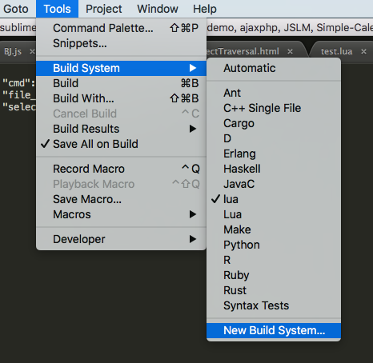Viewport: 373px width, 363px height.
Task: Select Cargo build system
Action: 274,123
